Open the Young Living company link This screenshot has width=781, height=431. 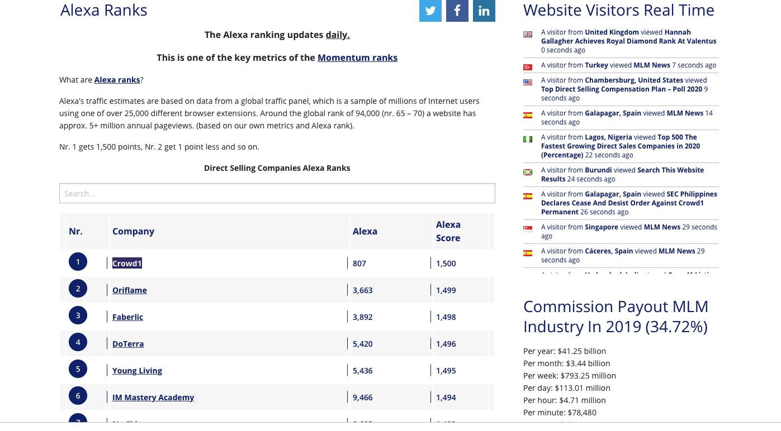[137, 371]
